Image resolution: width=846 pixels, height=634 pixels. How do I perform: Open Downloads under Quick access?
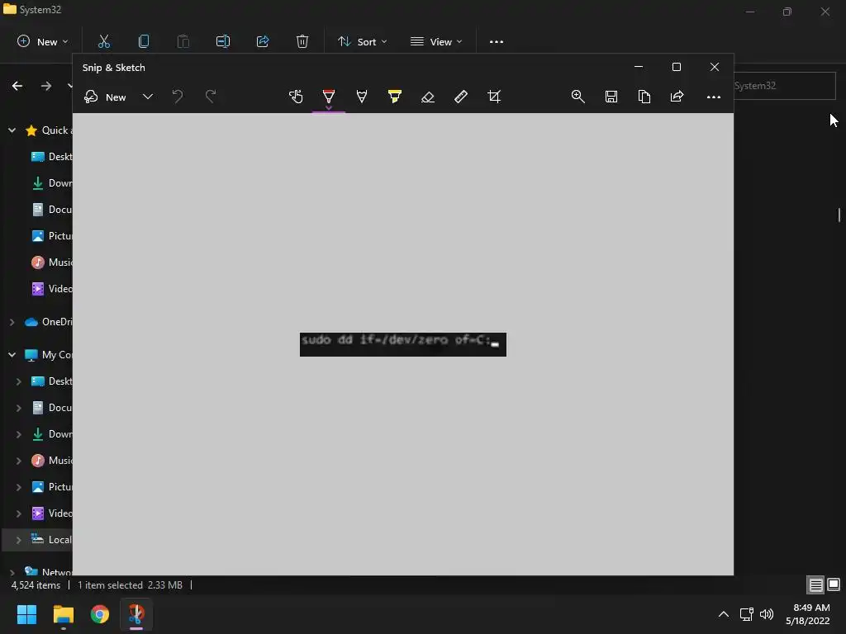51,183
